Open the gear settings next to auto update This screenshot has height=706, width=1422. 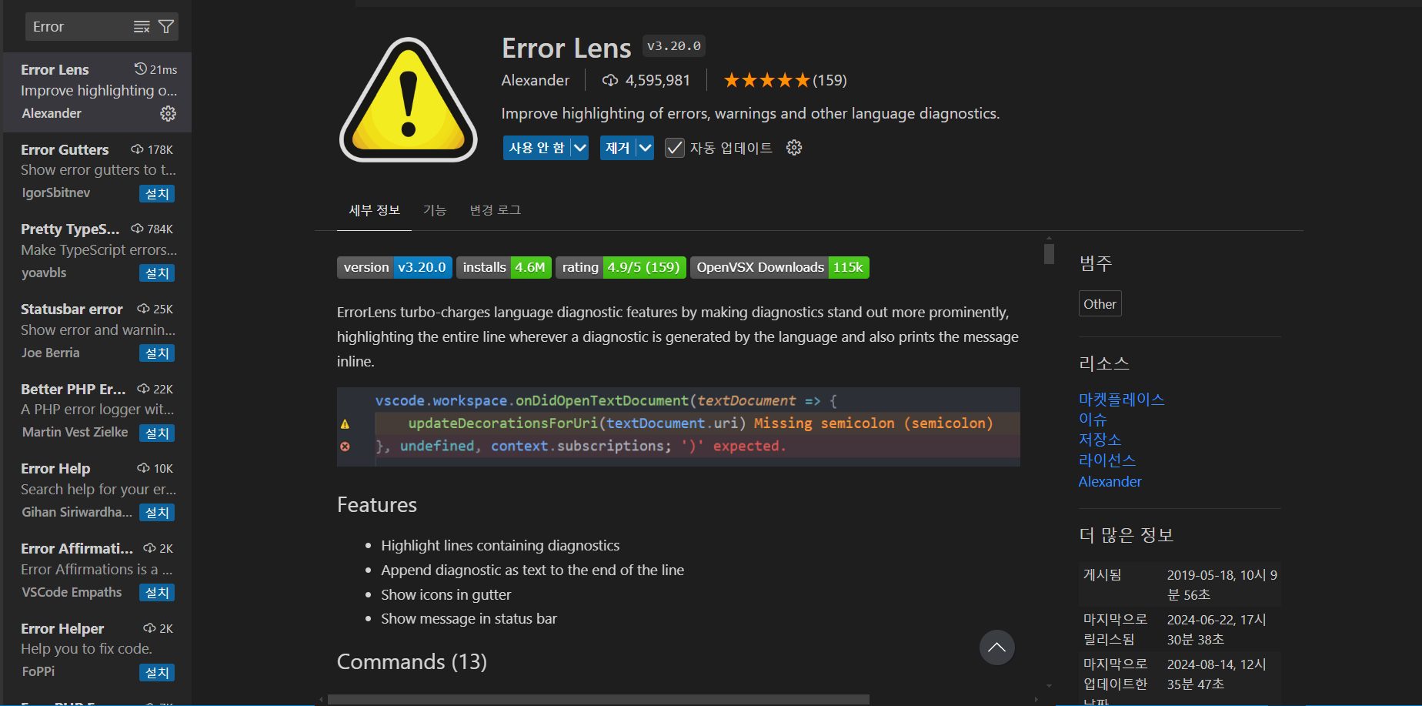[x=794, y=148]
